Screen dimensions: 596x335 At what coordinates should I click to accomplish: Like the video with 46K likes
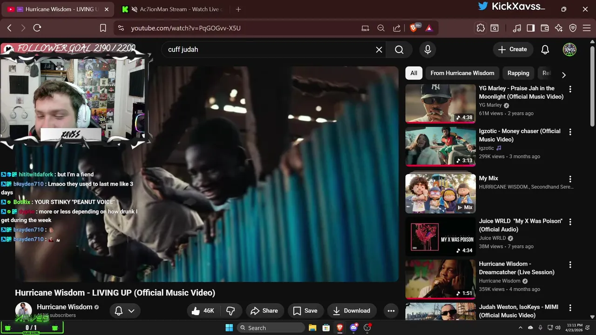click(203, 311)
